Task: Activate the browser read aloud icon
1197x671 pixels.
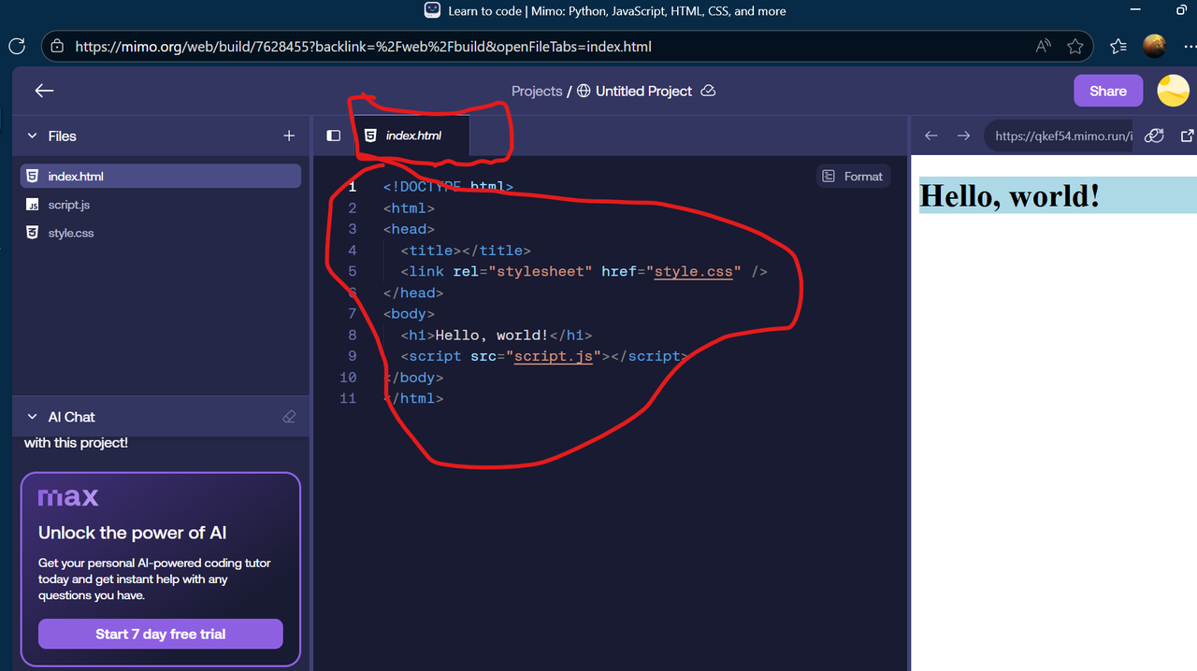Action: click(1043, 46)
